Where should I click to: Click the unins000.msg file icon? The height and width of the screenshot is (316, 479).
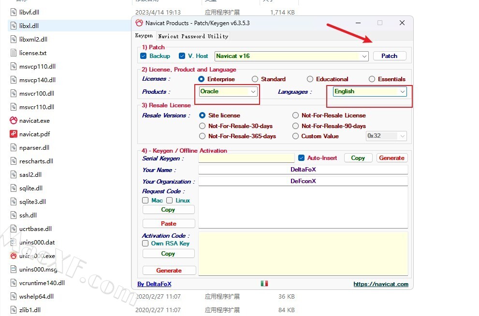[14, 269]
